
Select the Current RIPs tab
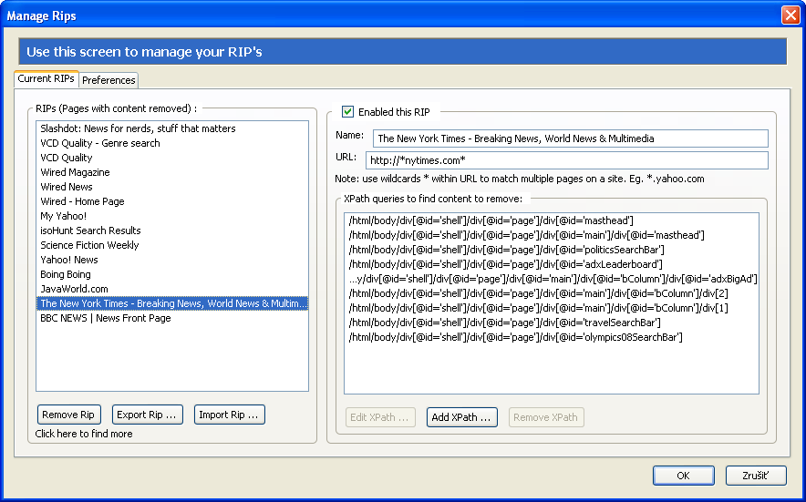(46, 78)
